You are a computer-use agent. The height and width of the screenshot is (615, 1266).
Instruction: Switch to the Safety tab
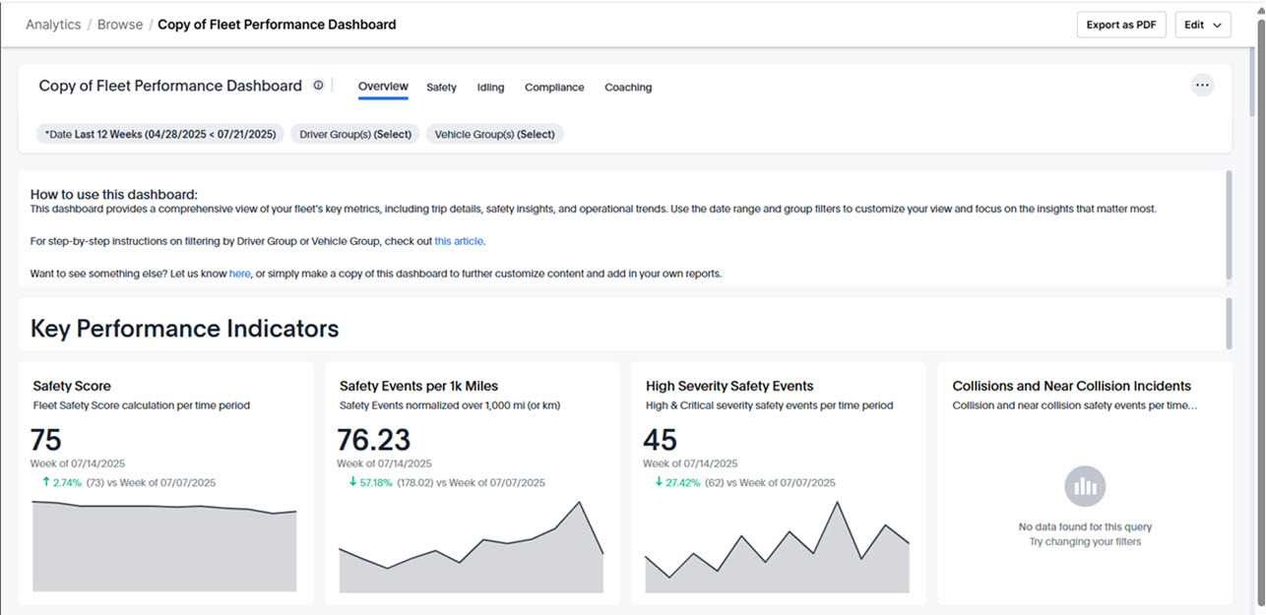(x=441, y=88)
